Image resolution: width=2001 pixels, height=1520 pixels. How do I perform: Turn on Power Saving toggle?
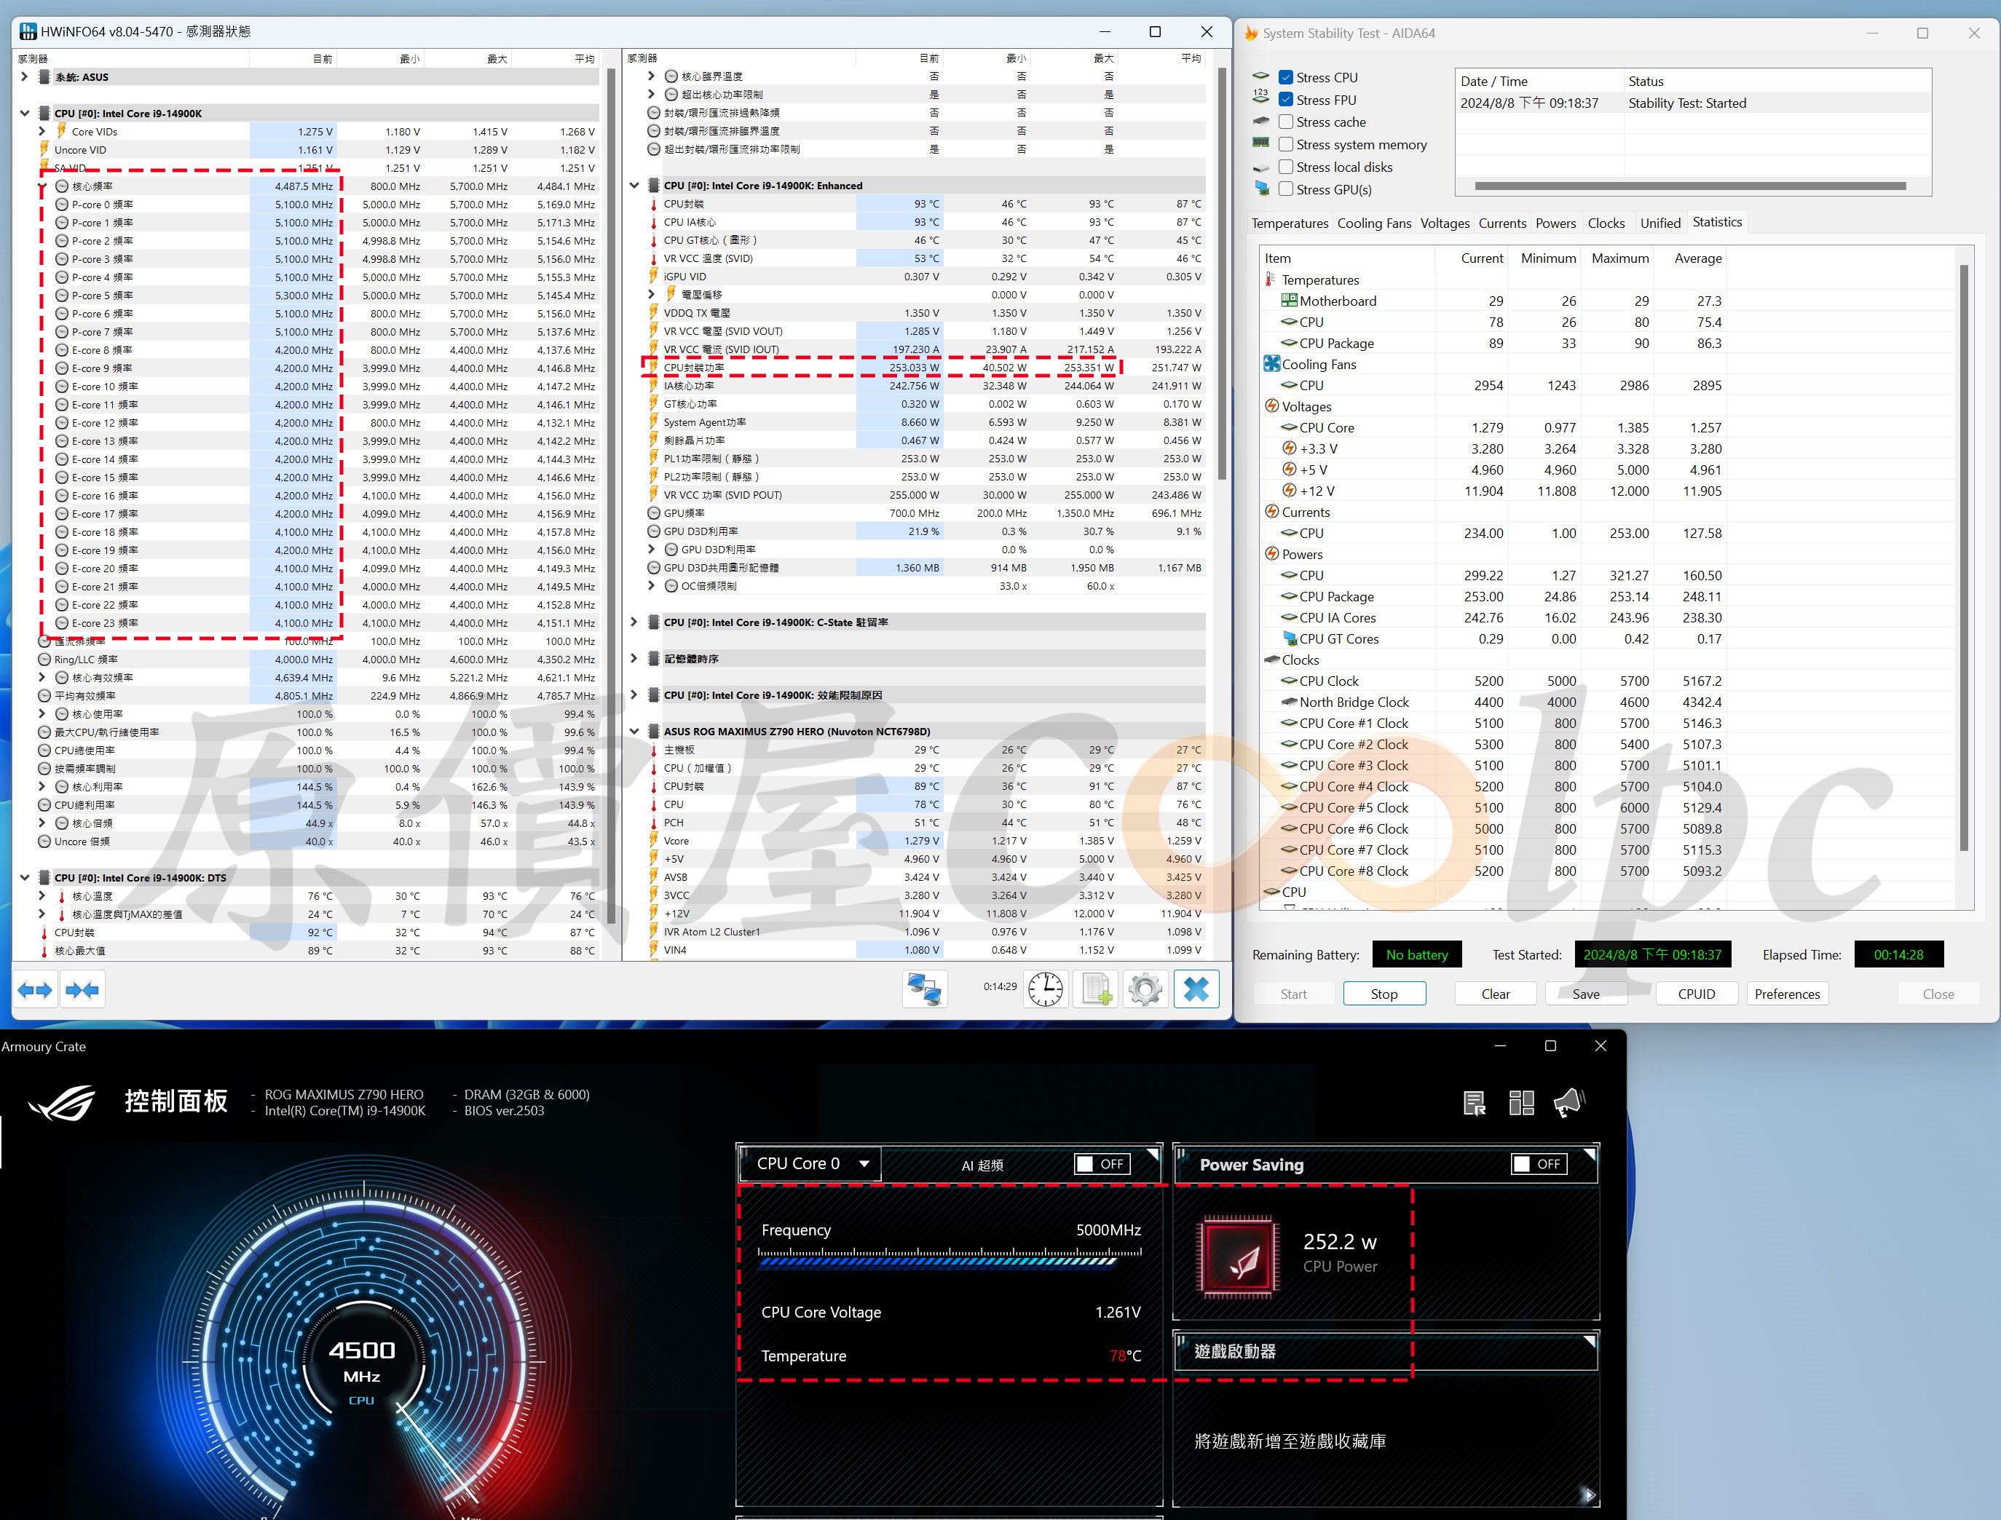pos(1539,1165)
